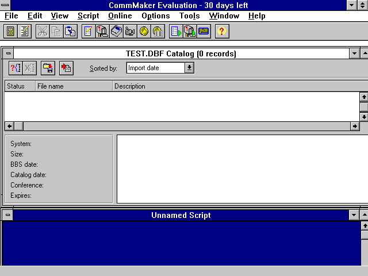Click the first yellow toolbar icon
Viewport: 368px width, 276px height.
10,31
